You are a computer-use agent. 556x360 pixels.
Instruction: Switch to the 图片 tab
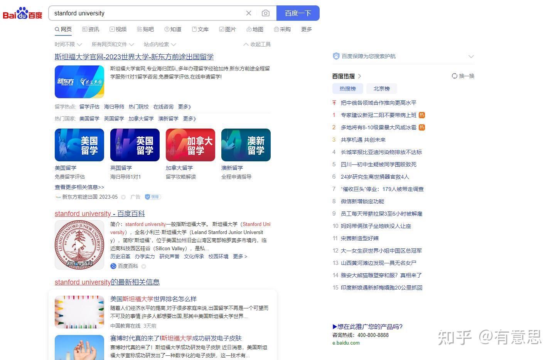227,29
